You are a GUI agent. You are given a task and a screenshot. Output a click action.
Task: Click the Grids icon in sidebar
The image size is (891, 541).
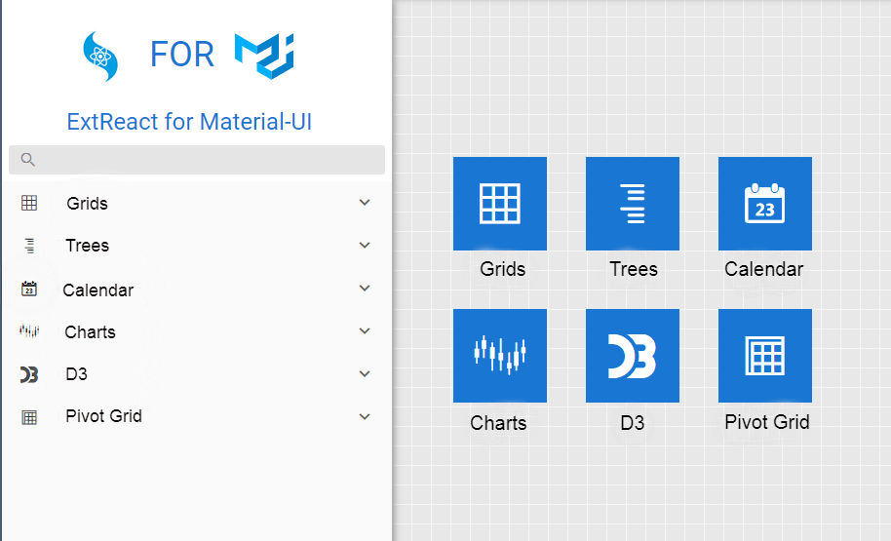pos(29,203)
